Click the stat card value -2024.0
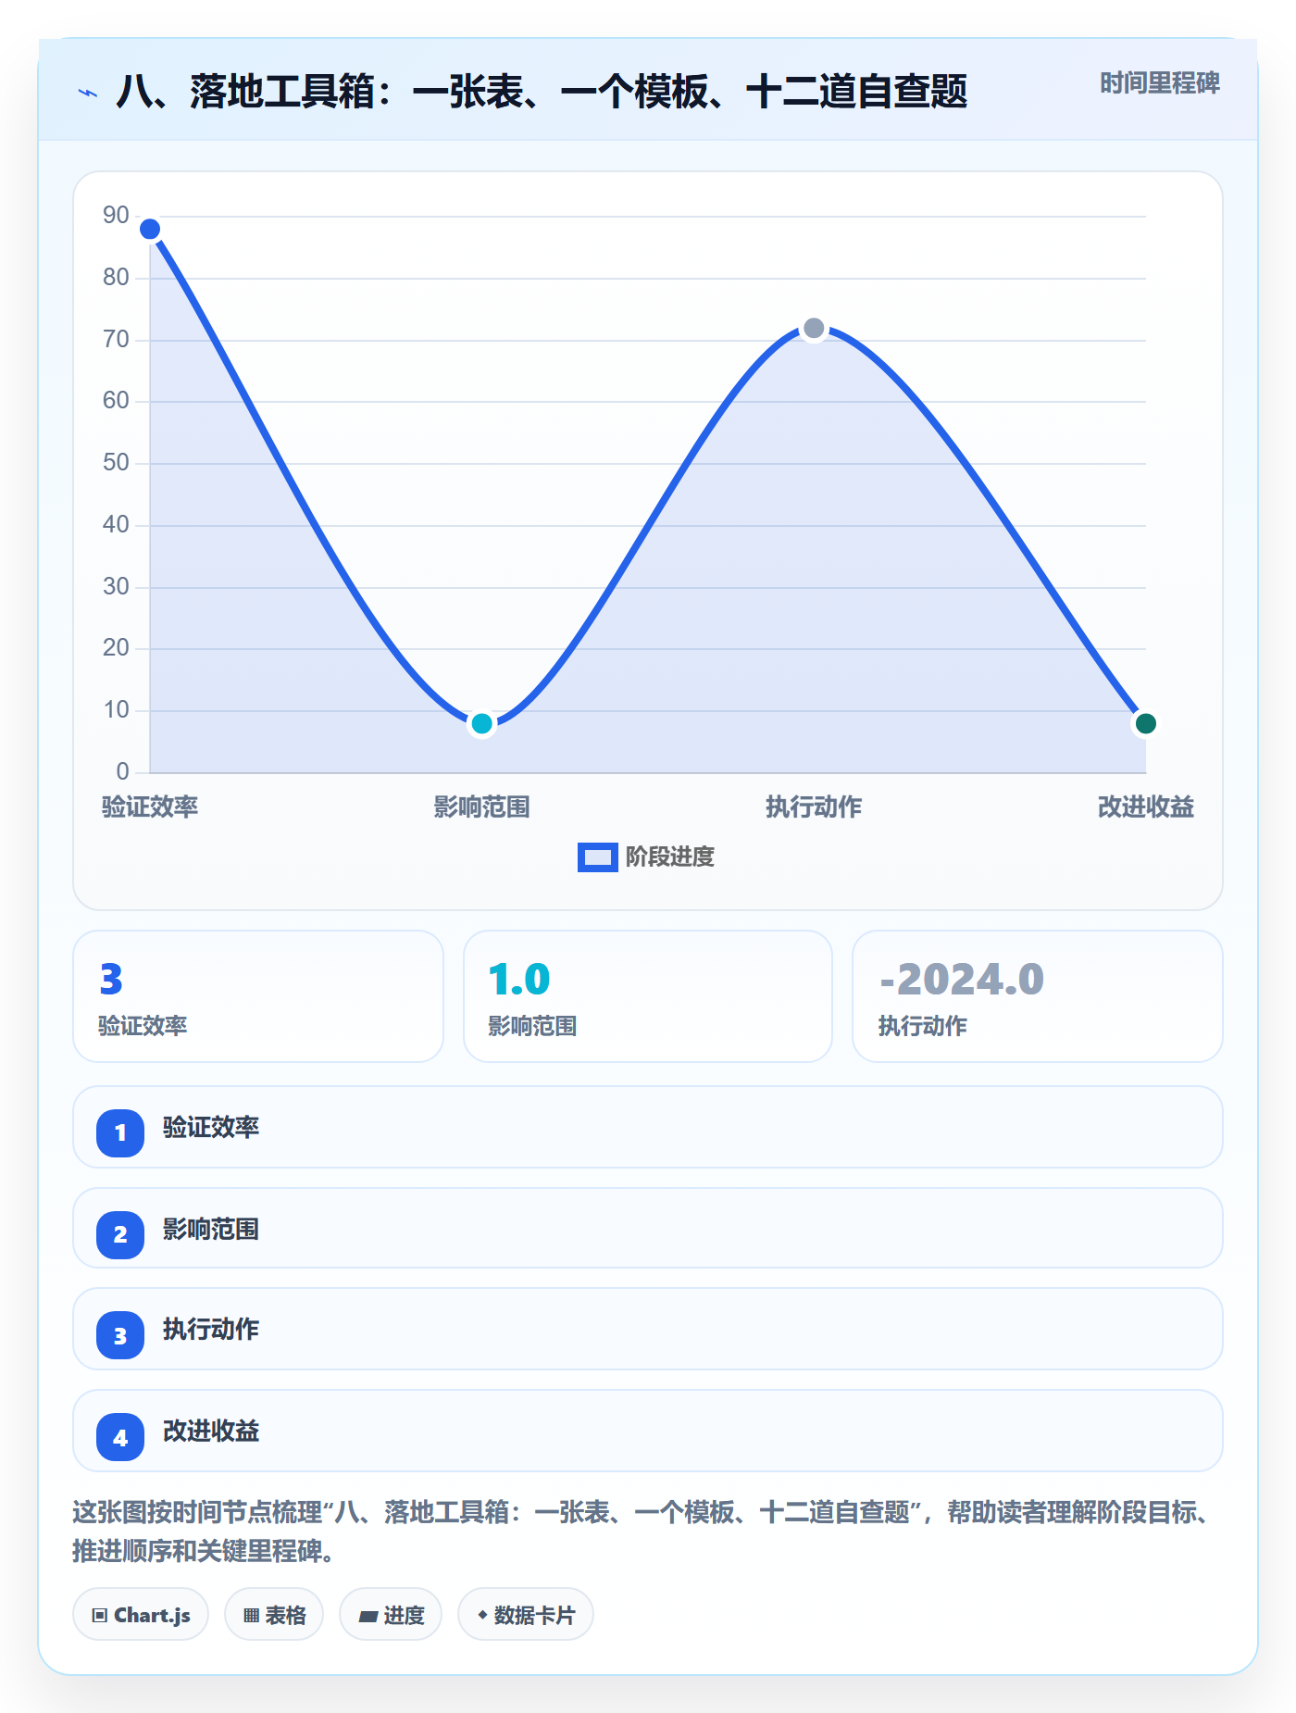The height and width of the screenshot is (1713, 1296). tap(962, 980)
